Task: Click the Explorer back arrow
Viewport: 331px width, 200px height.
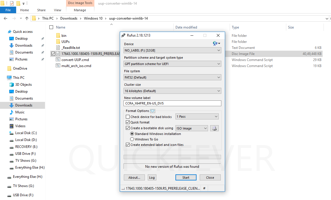Action: [6, 18]
